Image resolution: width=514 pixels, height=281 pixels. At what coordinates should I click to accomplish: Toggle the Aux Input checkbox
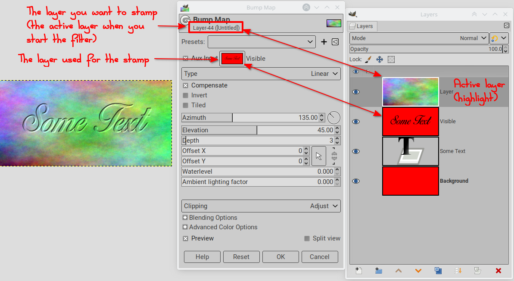coord(186,58)
